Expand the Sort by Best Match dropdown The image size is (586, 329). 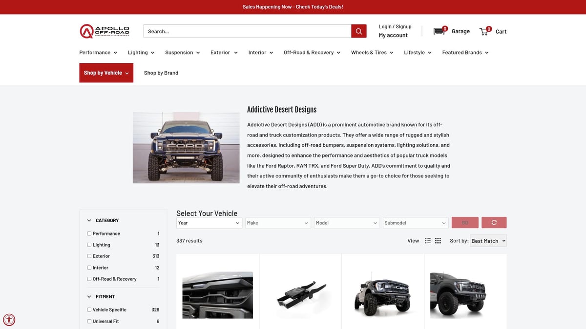click(x=488, y=241)
